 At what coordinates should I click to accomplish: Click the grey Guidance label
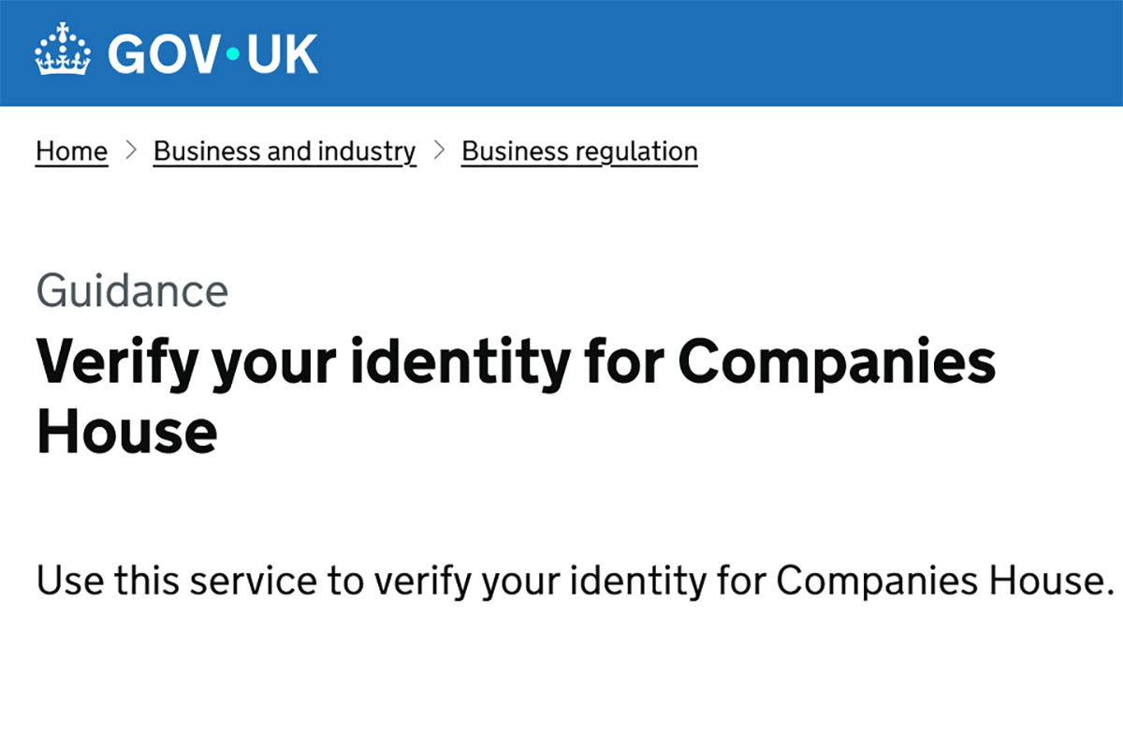point(132,291)
